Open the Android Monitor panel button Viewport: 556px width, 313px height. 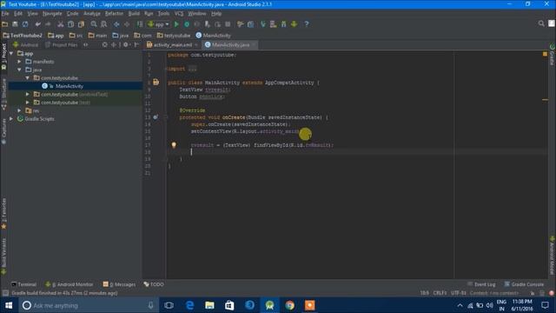69,284
